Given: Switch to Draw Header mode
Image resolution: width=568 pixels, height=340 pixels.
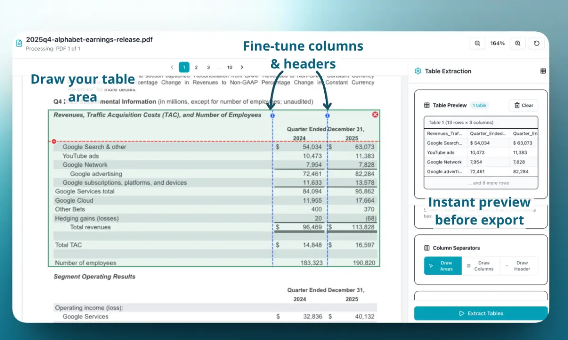Looking at the screenshot, I should coord(519,266).
